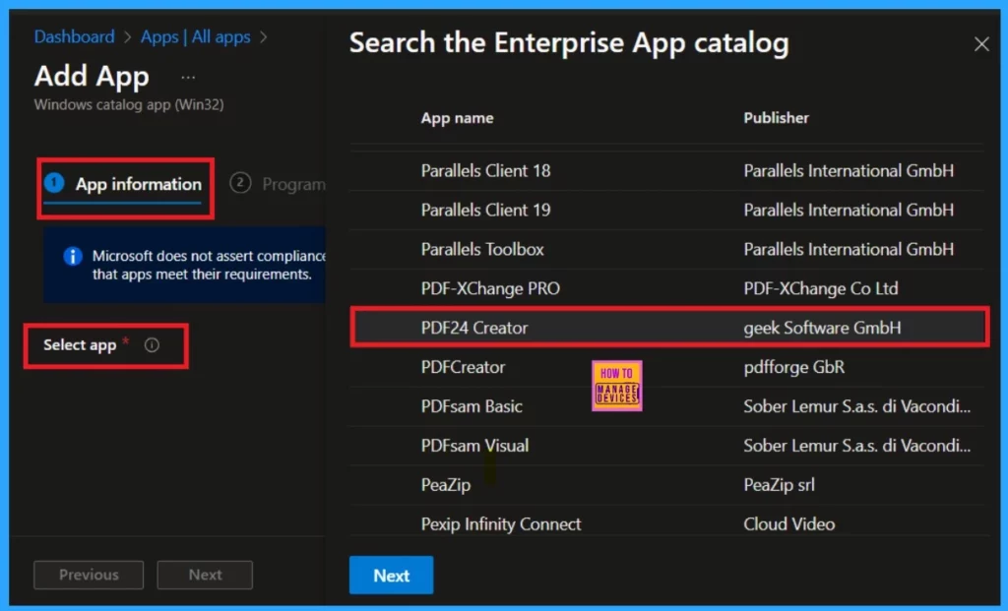Open the Add App ellipsis menu
Viewport: 1008px width, 611px height.
[188, 77]
